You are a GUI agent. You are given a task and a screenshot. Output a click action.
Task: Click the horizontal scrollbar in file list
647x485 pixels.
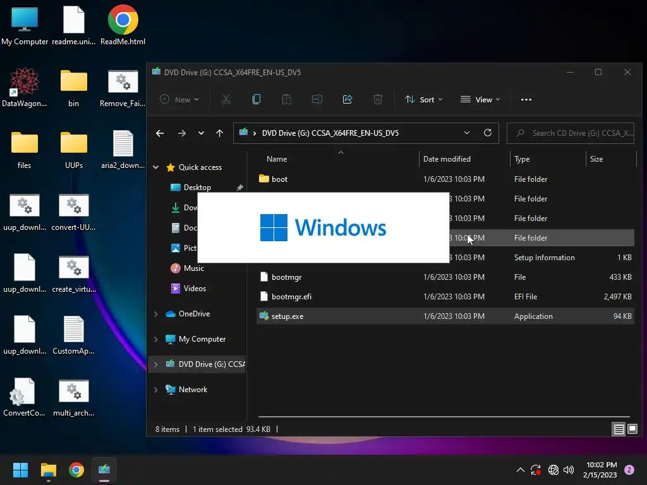coord(444,417)
